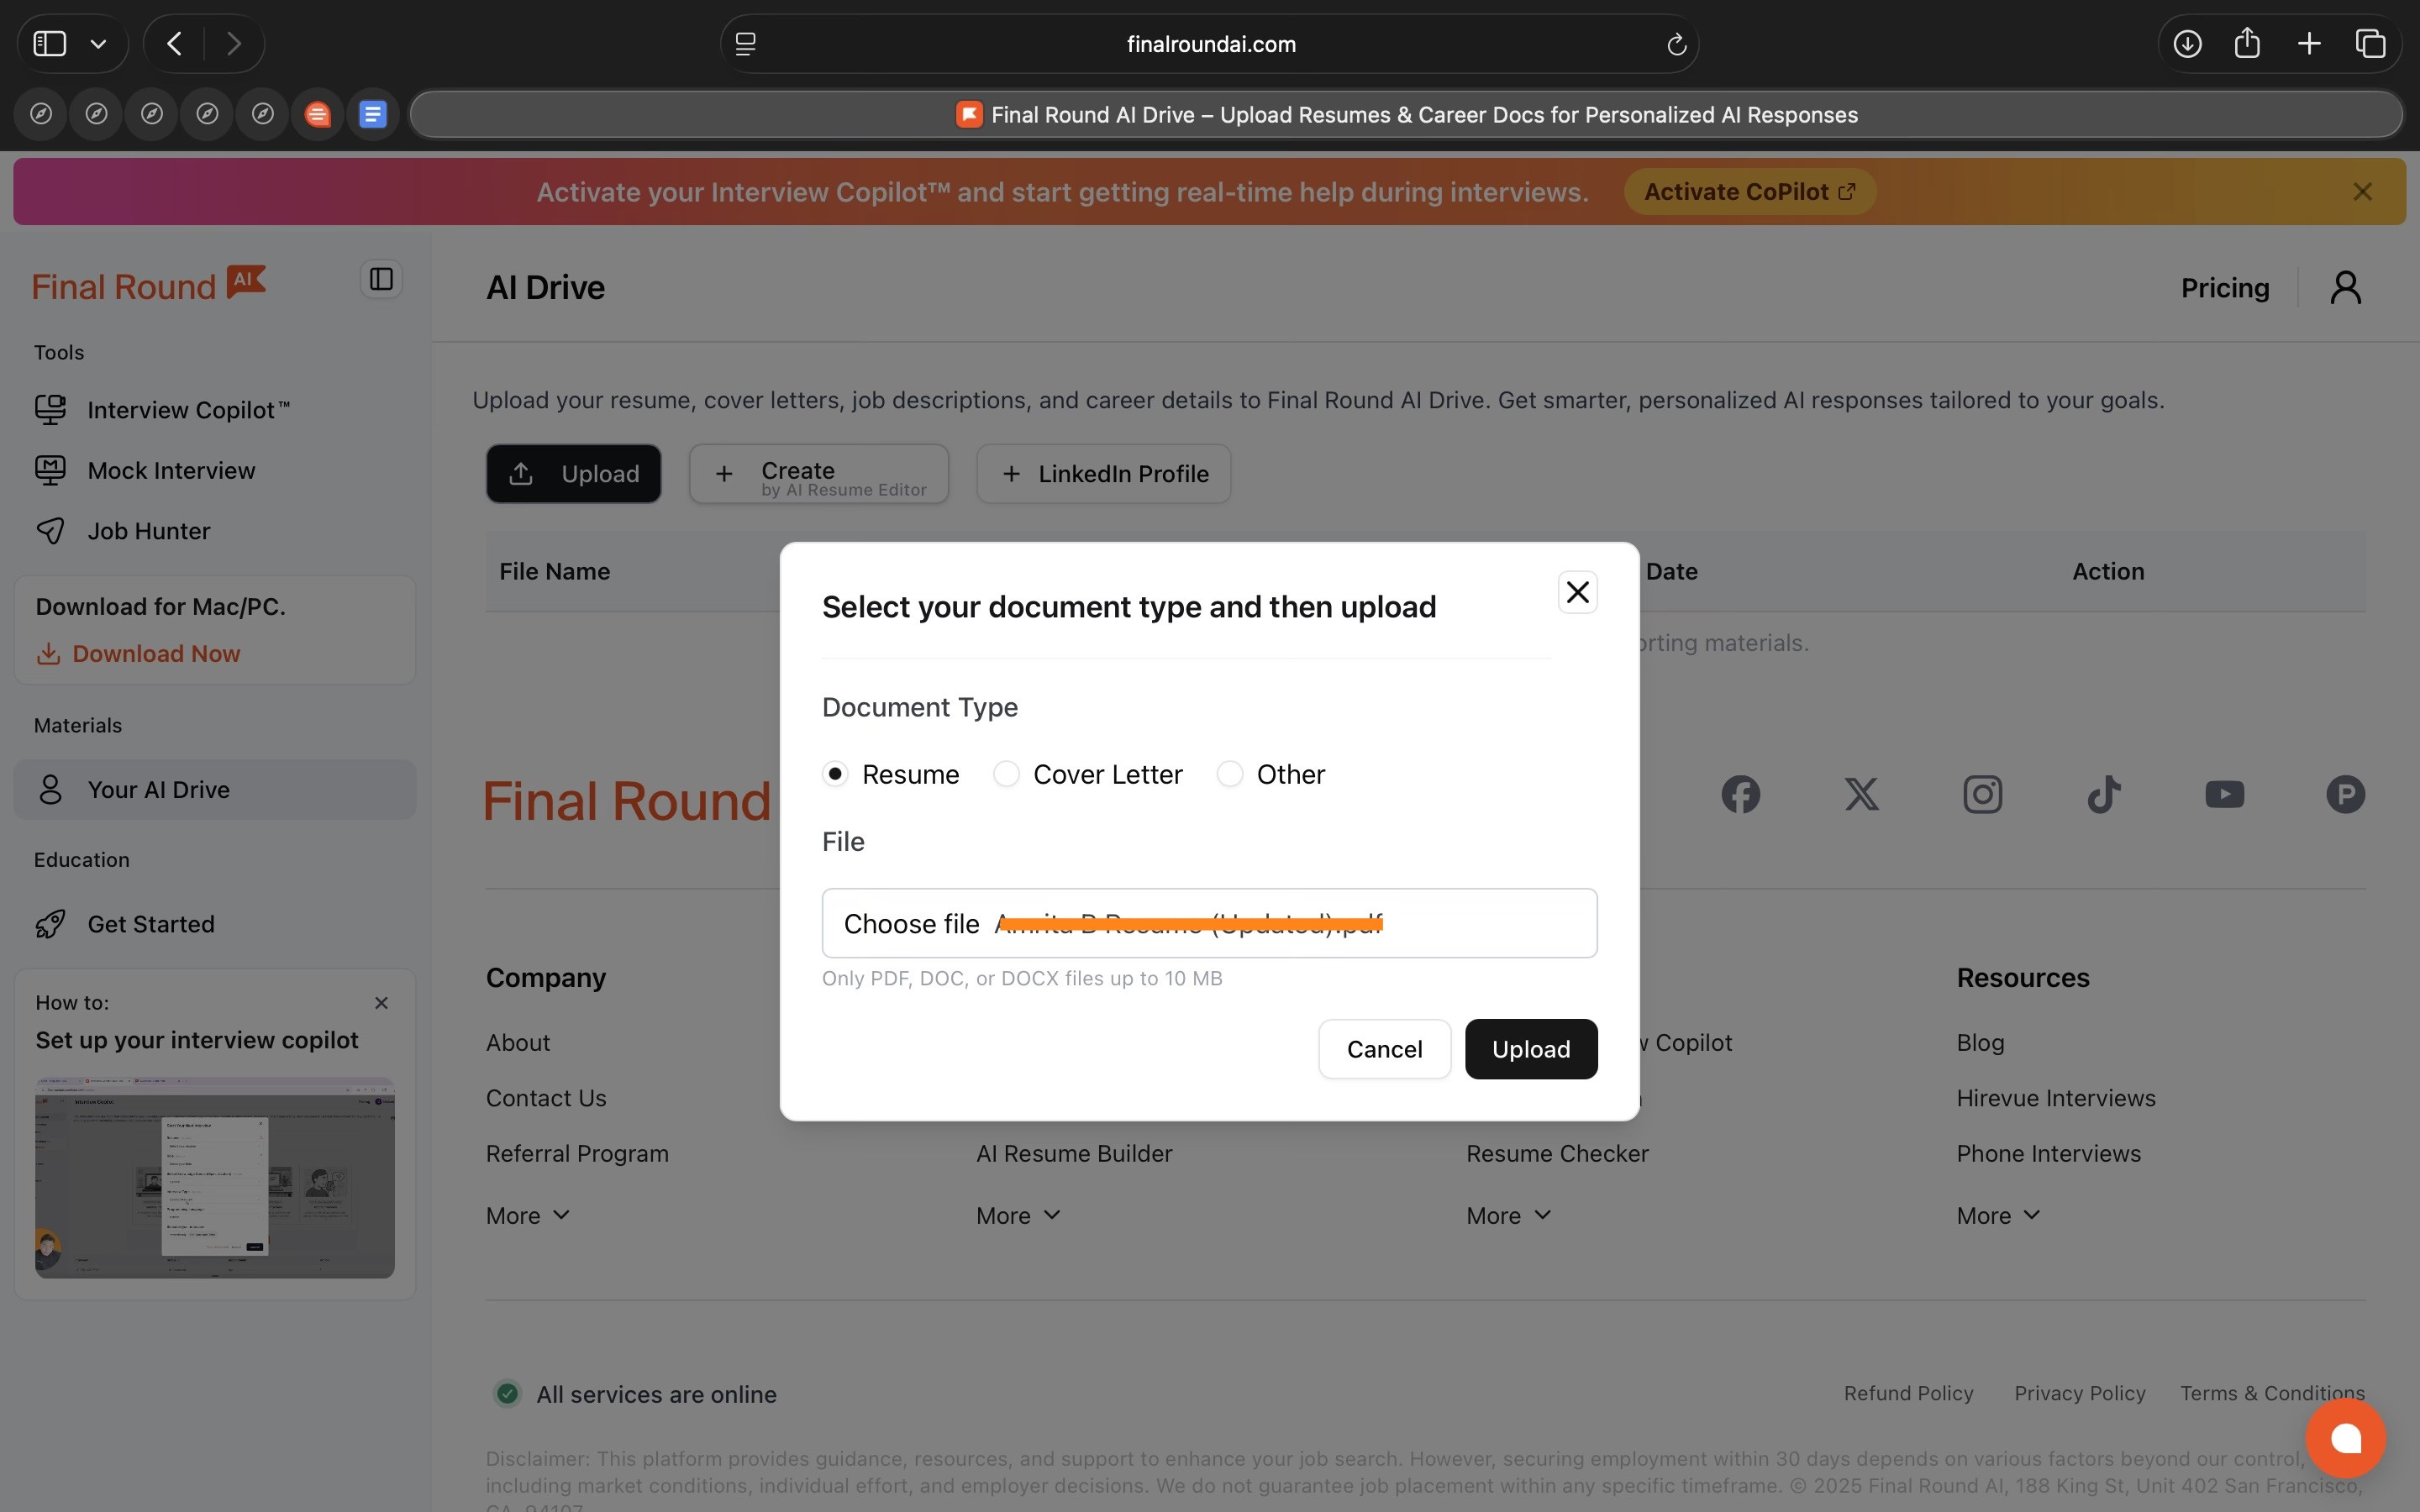Viewport: 2420px width, 1512px height.
Task: Go to Job Hunter in sidebar
Action: [x=149, y=531]
